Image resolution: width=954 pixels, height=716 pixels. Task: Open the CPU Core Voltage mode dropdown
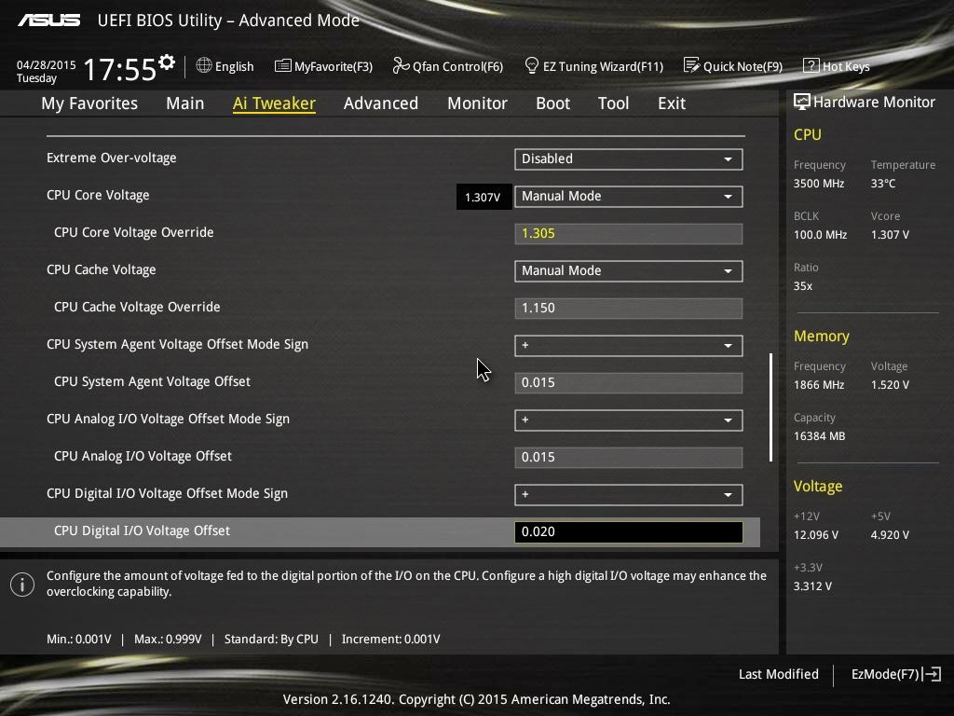click(628, 196)
